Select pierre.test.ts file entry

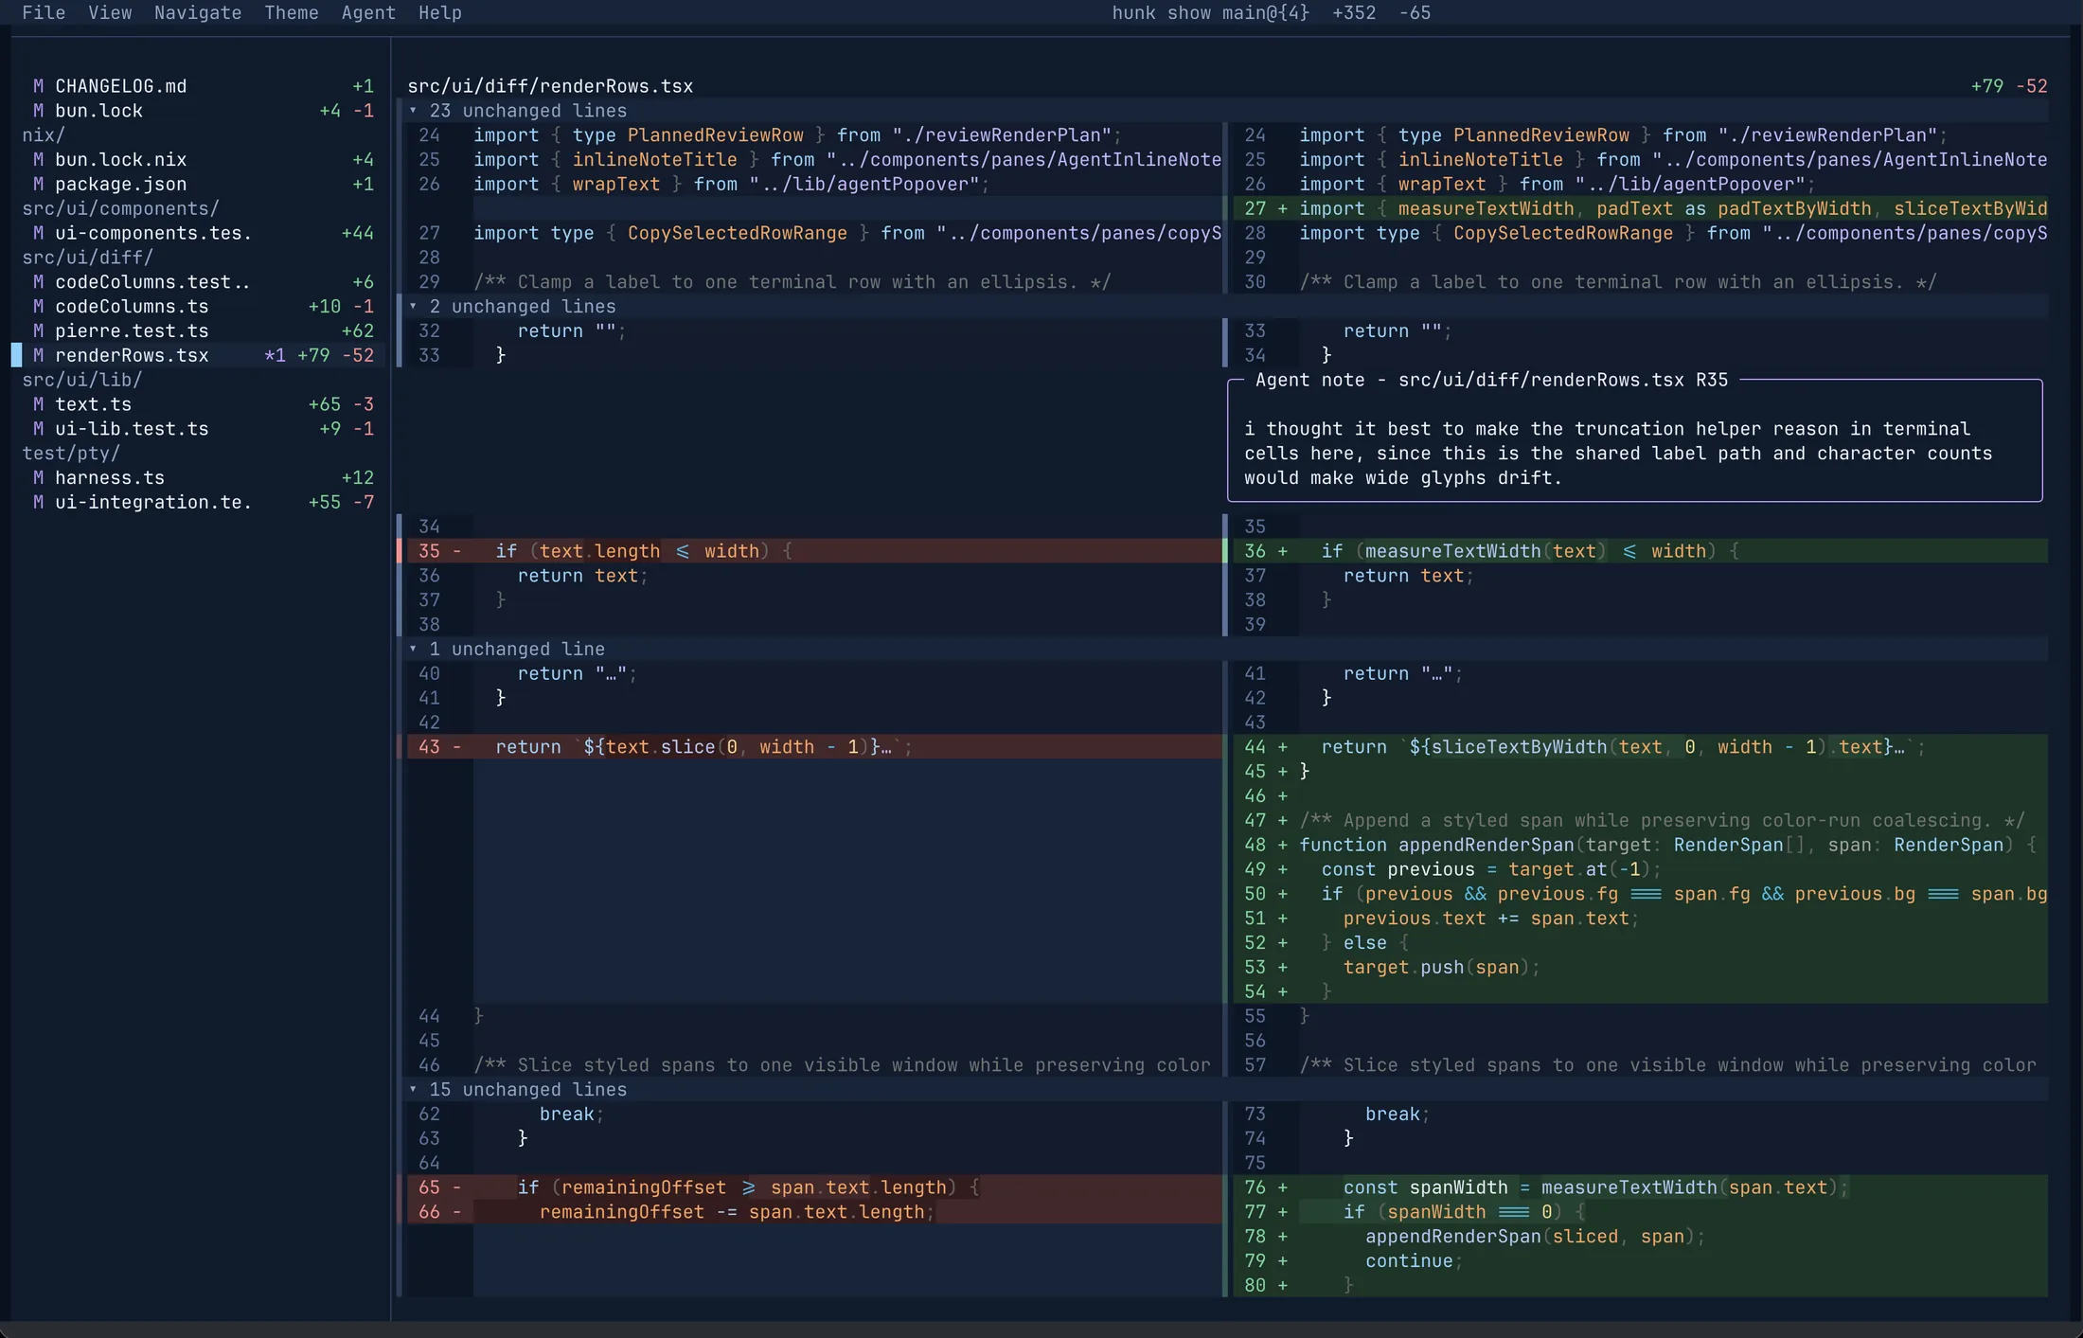click(x=199, y=330)
